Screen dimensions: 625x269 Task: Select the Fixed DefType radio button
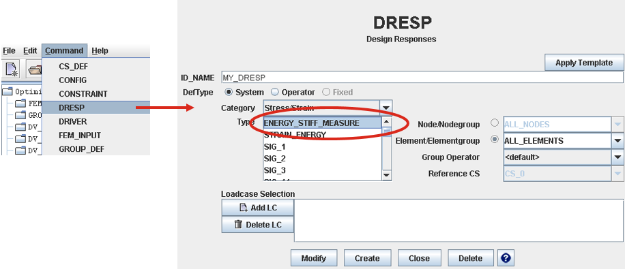pyautogui.click(x=326, y=92)
